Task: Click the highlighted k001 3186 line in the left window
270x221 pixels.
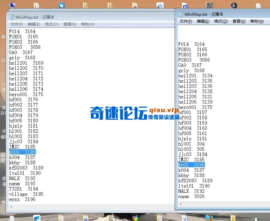Action: click(22, 152)
